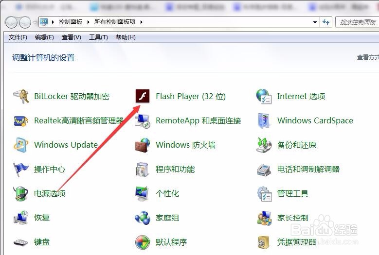The image size is (379, 255).
Task: Open the Windows 防火墙 brick wall icon
Action: 143,145
